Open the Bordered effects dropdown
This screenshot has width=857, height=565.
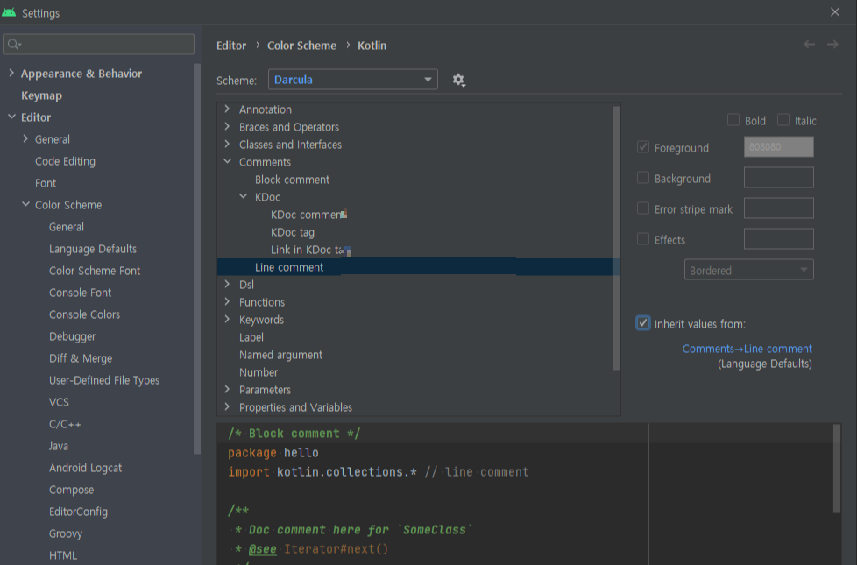749,270
